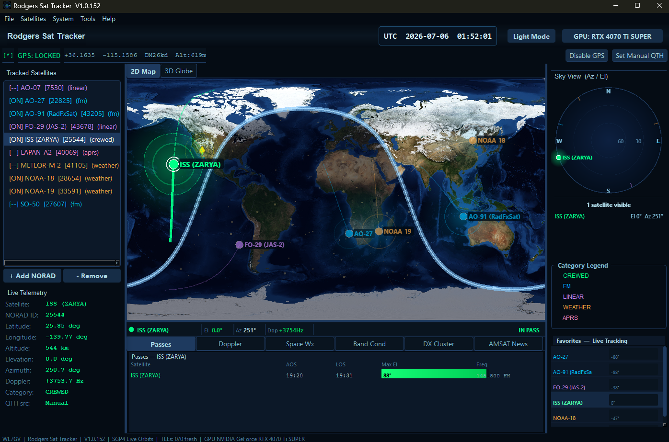The width and height of the screenshot is (669, 442).
Task: Click the UTC date and time display
Action: (438, 36)
